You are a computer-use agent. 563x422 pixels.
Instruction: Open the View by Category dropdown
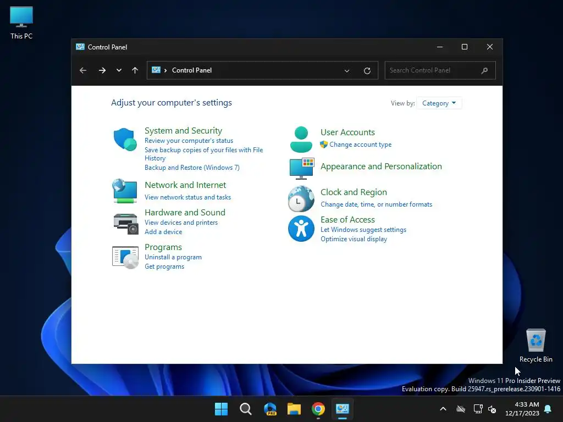pos(439,103)
